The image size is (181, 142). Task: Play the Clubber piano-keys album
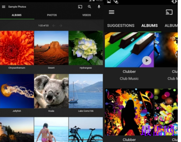click(x=147, y=60)
